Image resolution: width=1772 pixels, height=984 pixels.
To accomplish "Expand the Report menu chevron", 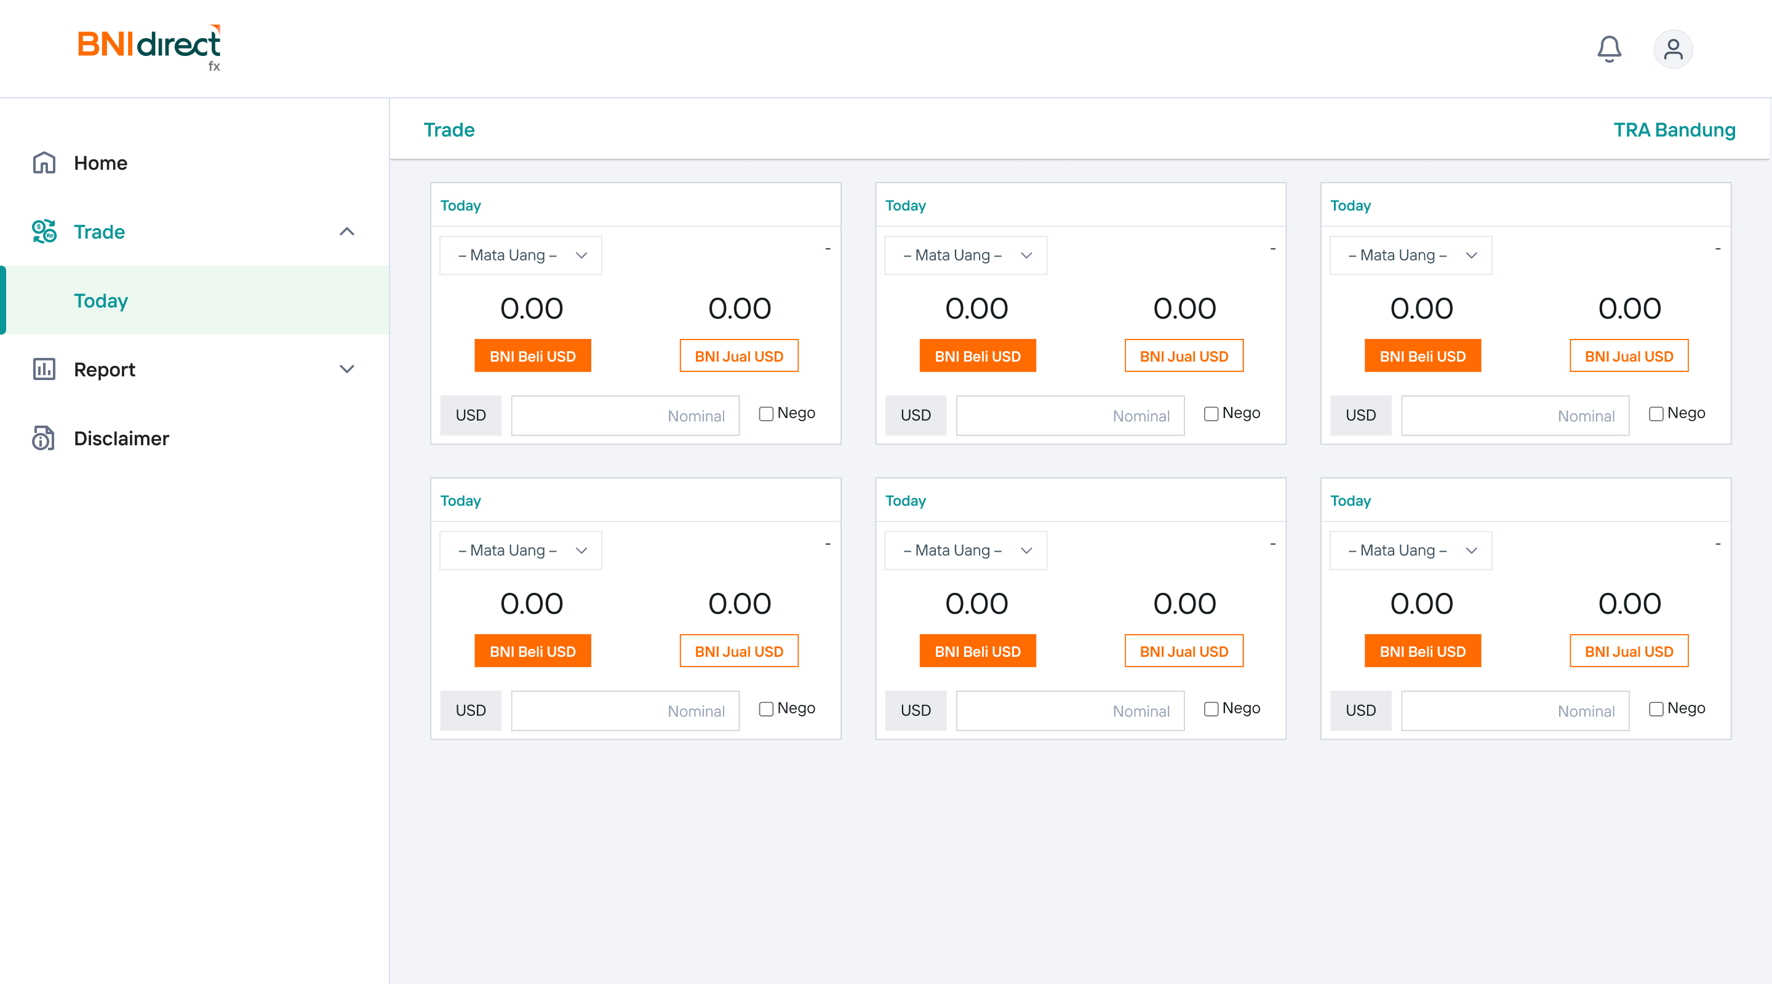I will point(346,369).
